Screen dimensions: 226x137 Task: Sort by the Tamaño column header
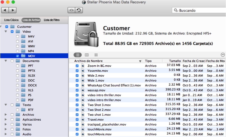click(175, 61)
